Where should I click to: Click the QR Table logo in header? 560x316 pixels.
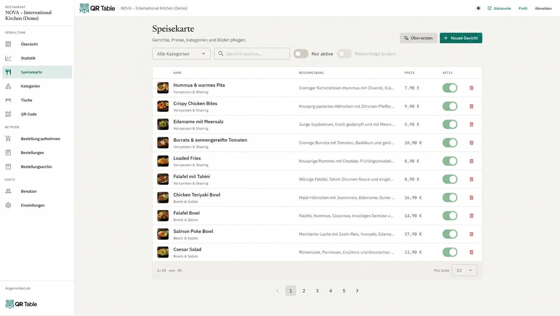coord(97,8)
